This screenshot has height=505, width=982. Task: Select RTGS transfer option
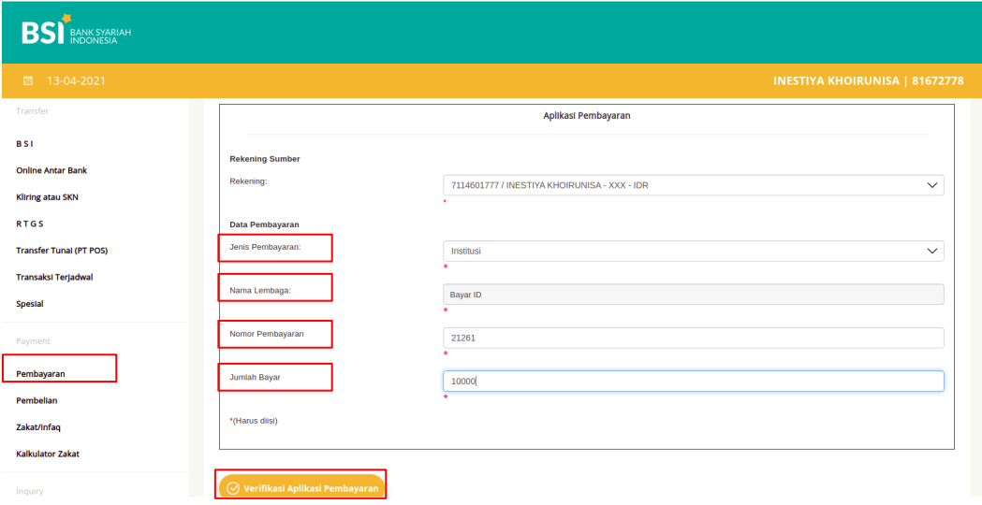coord(30,224)
